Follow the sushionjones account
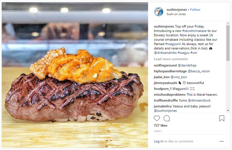The image size is (232, 150). click(195, 10)
